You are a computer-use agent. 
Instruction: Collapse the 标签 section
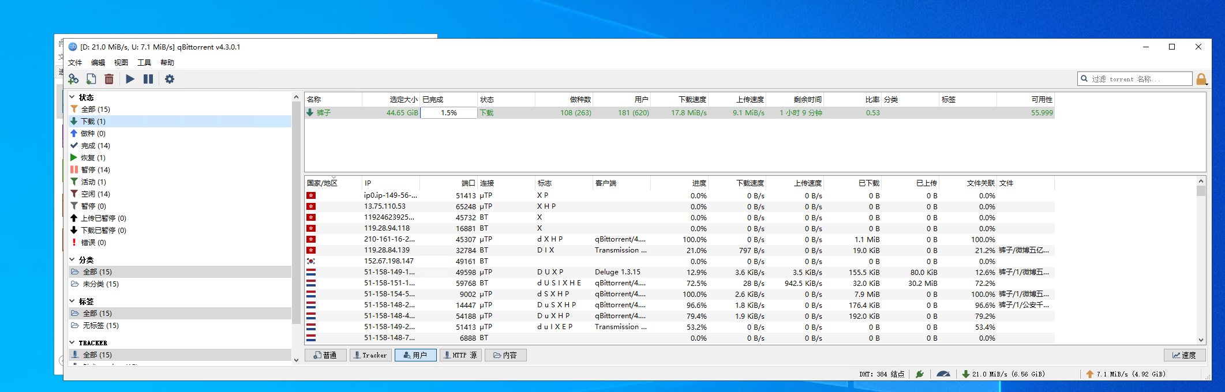click(72, 301)
